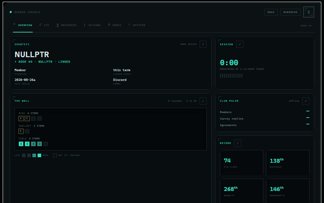
Task: Select the third Echo tile (dim)
Action: point(33,119)
